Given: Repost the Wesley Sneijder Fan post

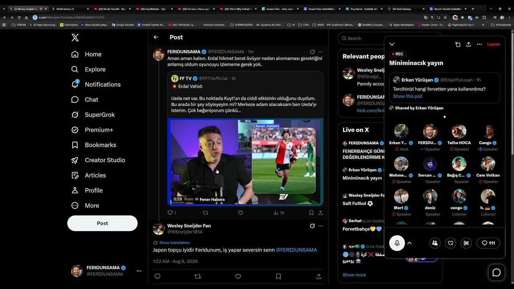Looking at the screenshot, I should (x=198, y=276).
